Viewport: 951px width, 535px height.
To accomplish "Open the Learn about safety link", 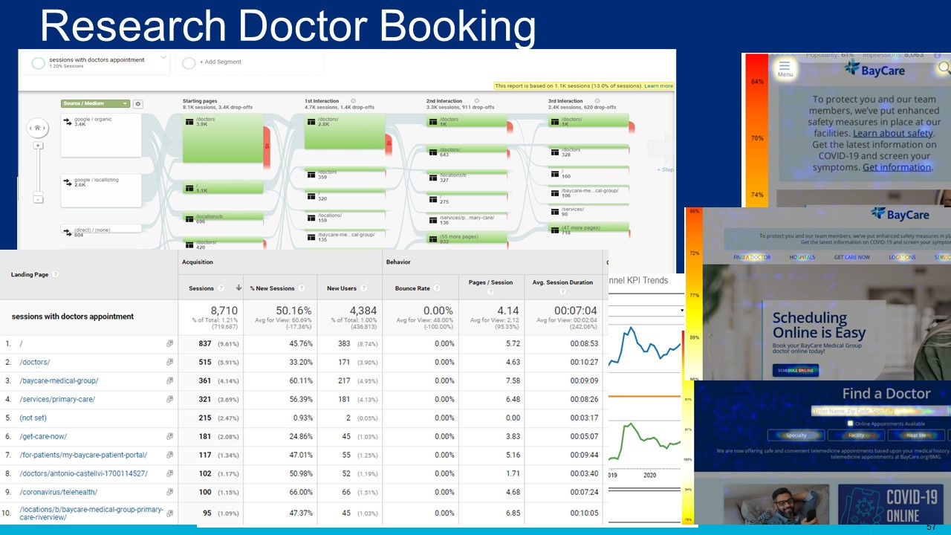I will [892, 133].
